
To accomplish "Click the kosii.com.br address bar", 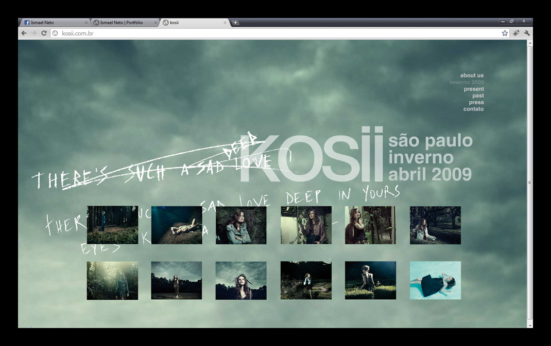I will [280, 33].
